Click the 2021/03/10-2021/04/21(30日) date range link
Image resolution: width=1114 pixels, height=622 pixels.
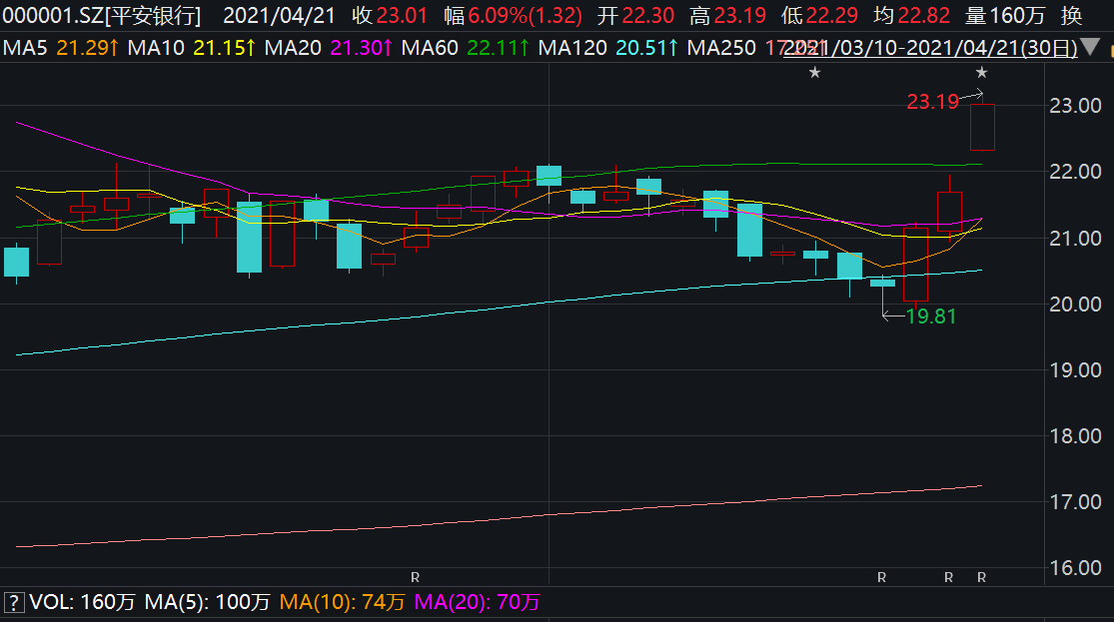pos(931,48)
